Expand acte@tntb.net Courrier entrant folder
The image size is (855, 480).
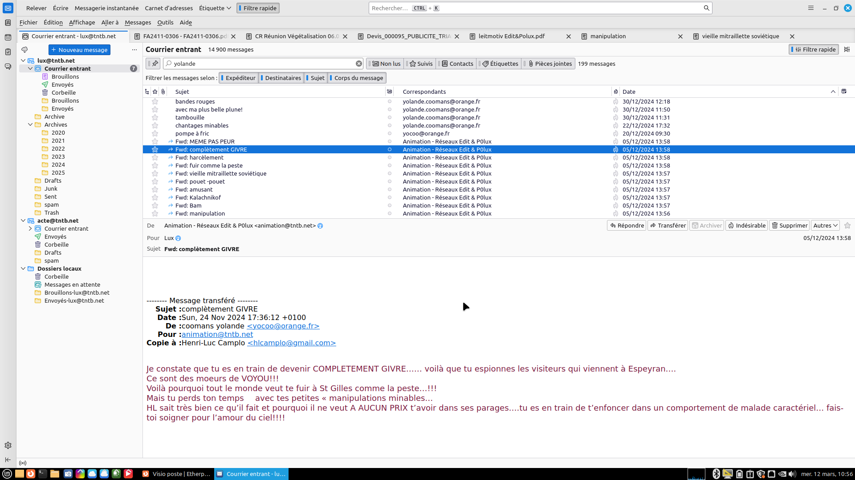click(x=30, y=228)
